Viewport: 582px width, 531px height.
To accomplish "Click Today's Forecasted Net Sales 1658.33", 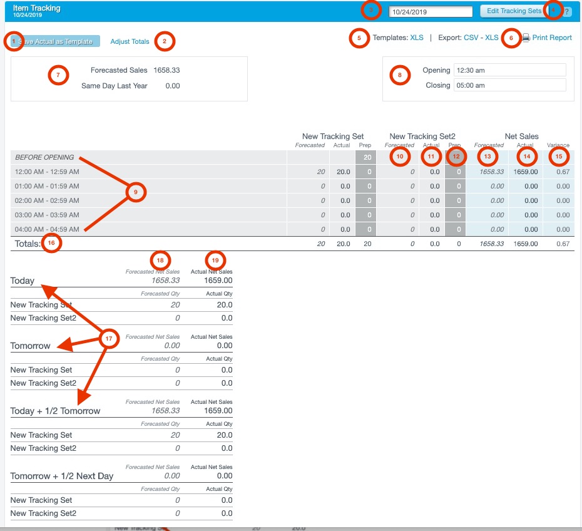I will tap(166, 281).
